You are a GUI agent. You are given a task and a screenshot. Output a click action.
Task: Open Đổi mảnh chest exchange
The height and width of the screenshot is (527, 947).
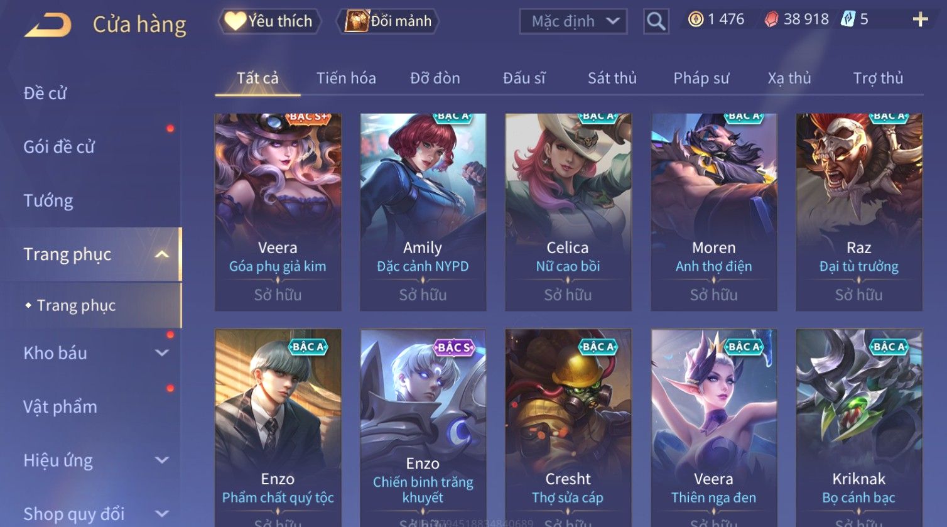pos(387,21)
